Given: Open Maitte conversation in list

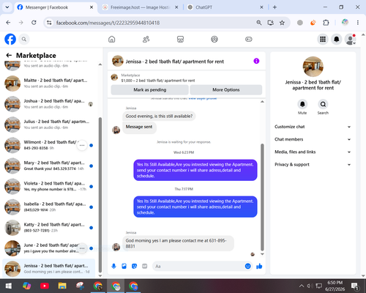Looking at the screenshot, I should [49, 84].
